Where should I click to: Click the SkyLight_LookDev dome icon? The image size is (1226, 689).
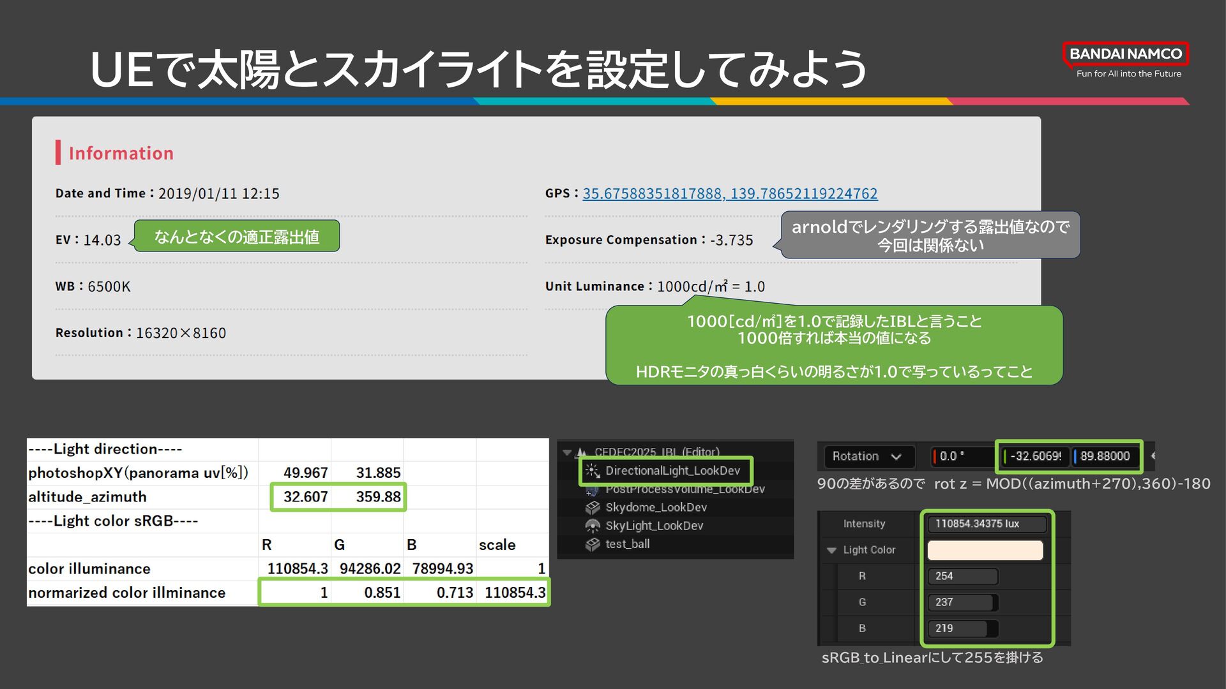[593, 526]
